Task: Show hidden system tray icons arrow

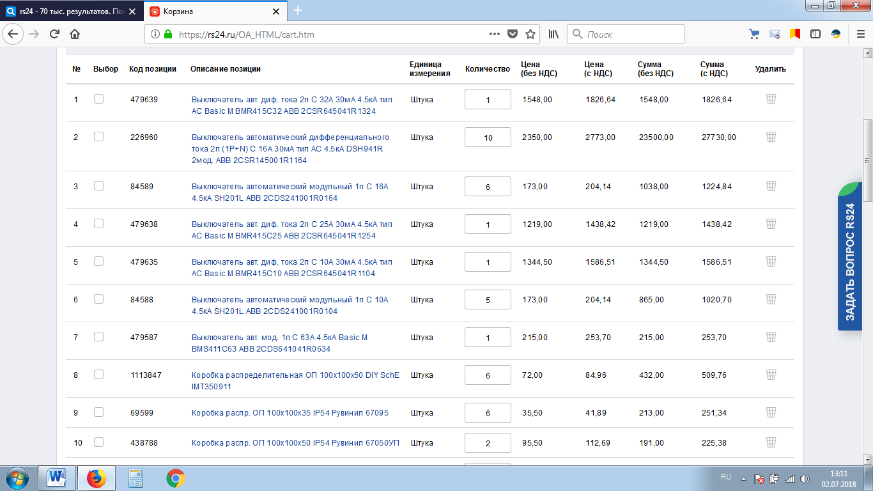Action: pos(743,478)
